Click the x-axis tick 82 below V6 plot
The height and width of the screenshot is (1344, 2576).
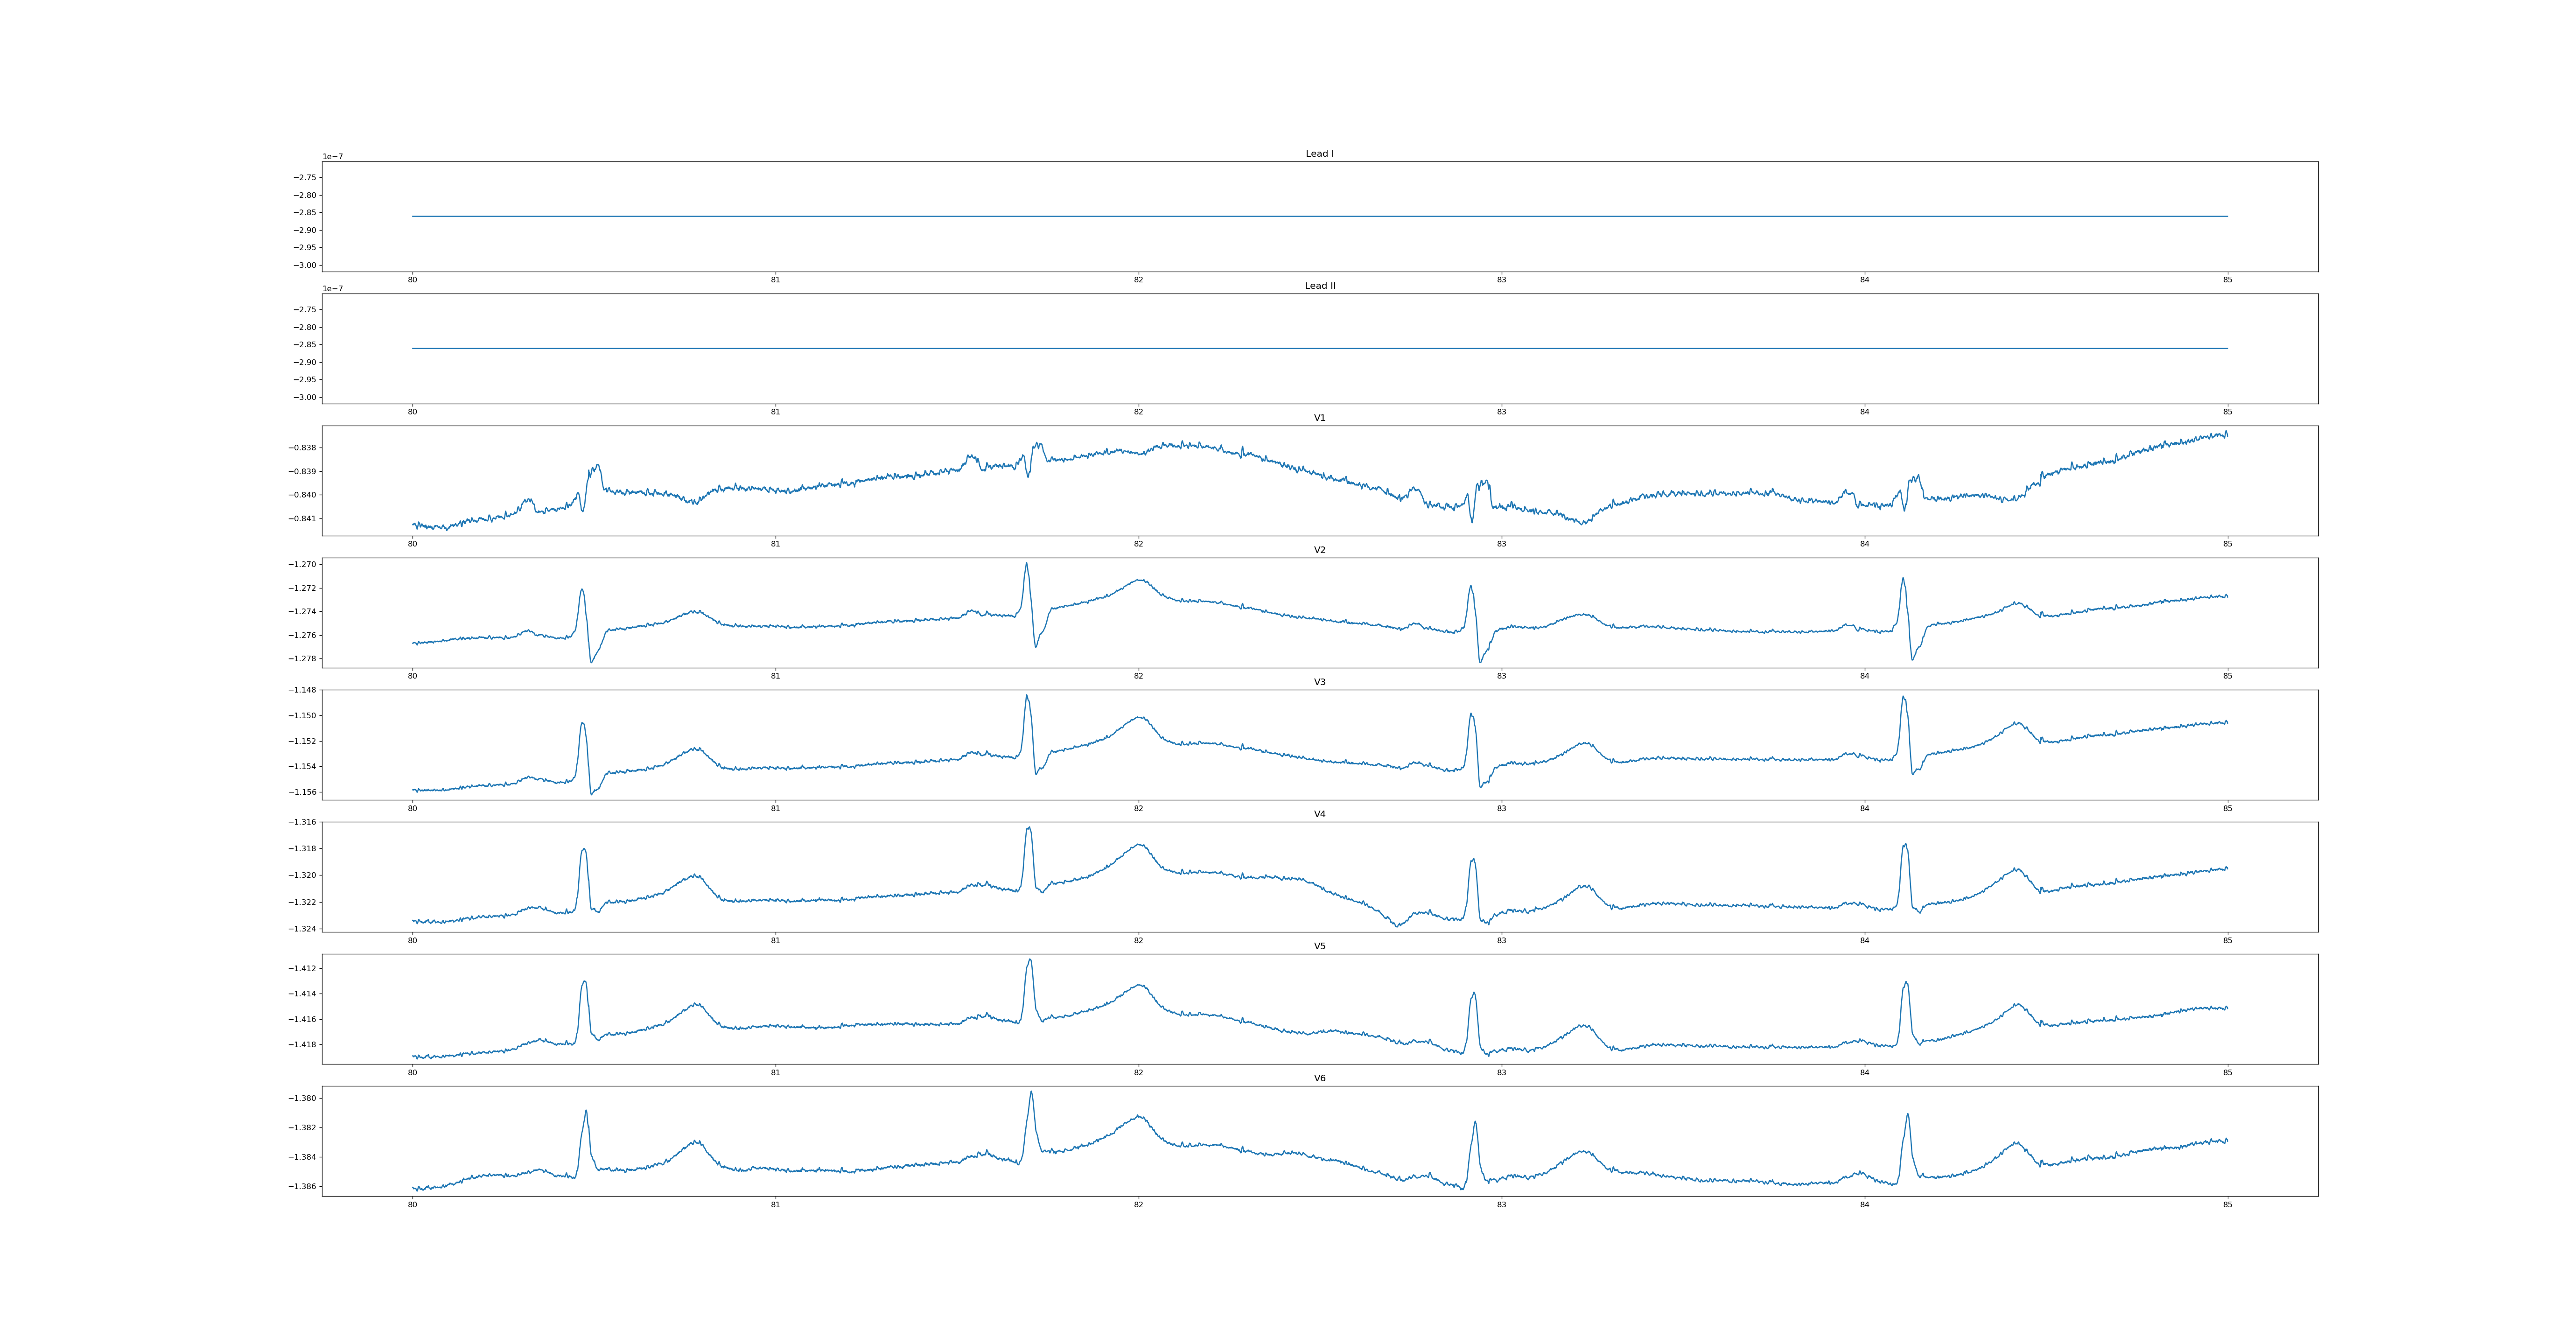pos(1138,1205)
